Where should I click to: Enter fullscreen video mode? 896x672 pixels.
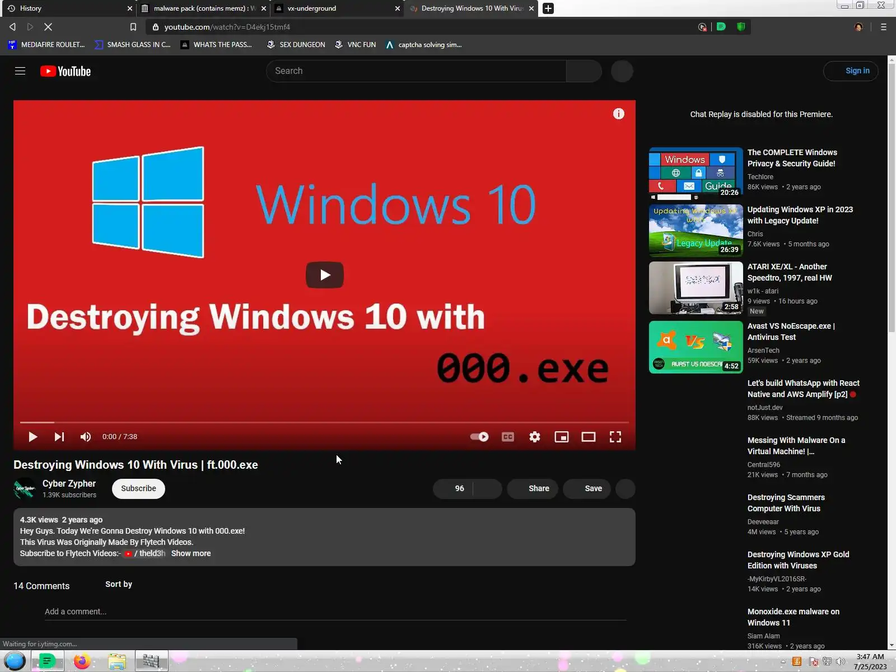pyautogui.click(x=615, y=437)
